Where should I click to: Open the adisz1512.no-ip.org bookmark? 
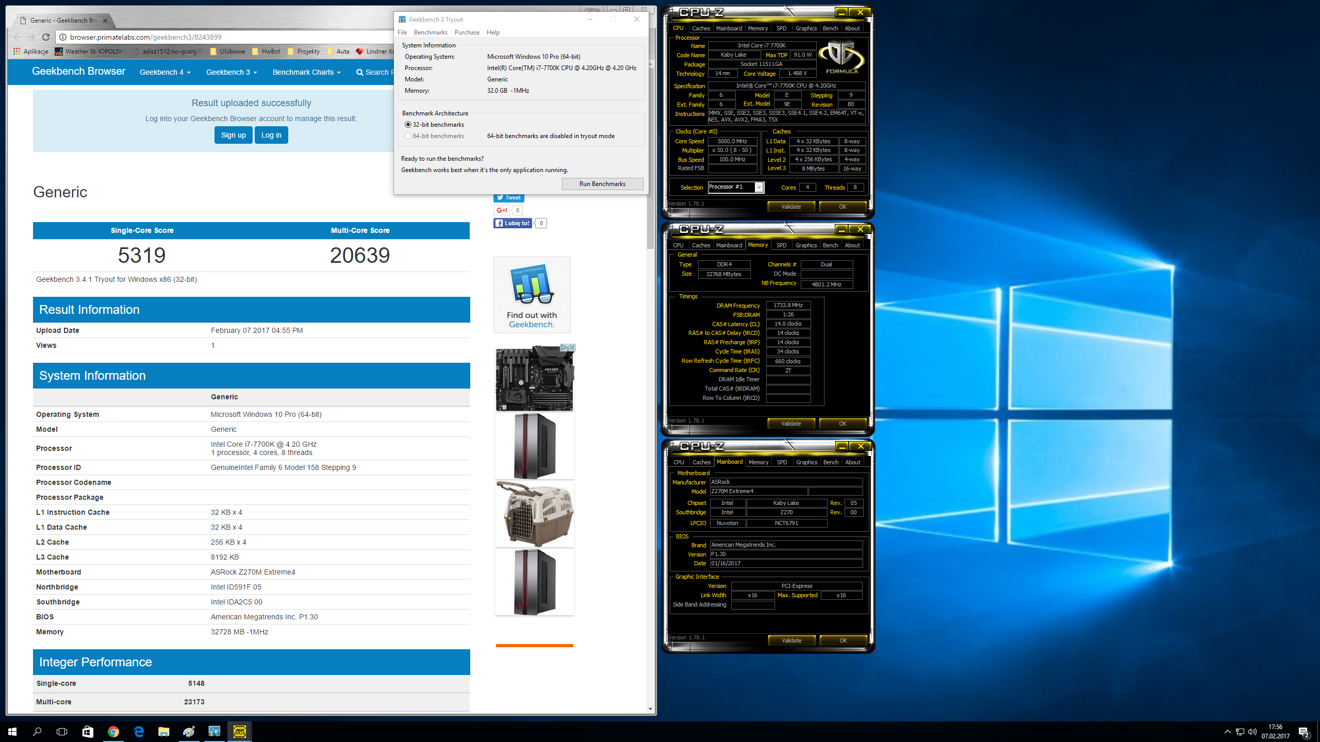click(x=167, y=52)
